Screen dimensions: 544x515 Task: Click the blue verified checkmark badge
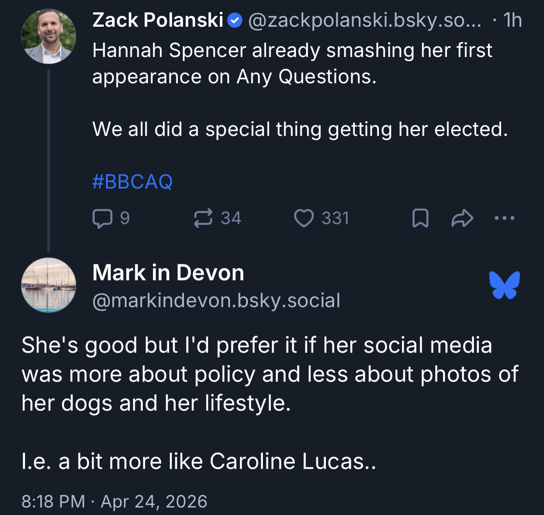[236, 20]
